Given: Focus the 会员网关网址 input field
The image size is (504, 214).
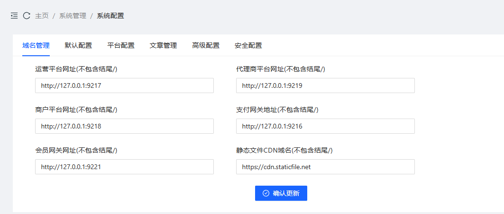Looking at the screenshot, I should [124, 167].
